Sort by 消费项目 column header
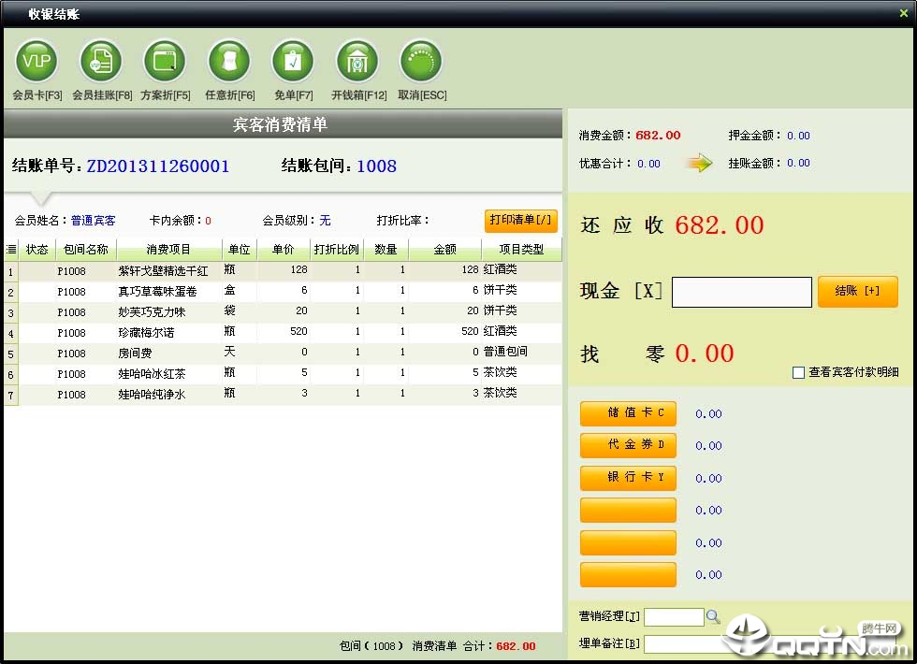The width and height of the screenshot is (917, 664). tap(168, 250)
